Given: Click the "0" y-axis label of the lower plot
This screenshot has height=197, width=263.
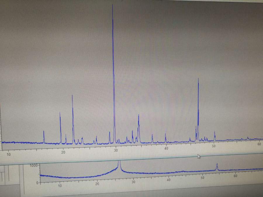Looking at the screenshot, I should (37, 183).
